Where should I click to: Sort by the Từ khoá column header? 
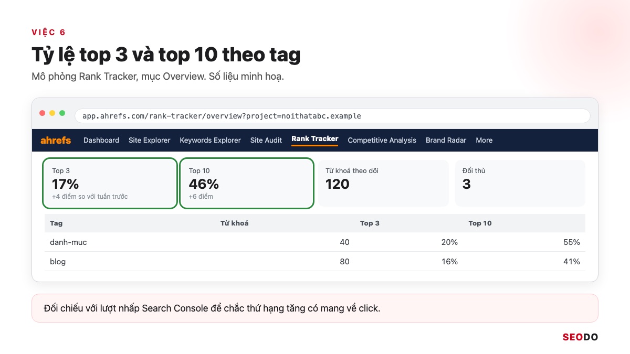tap(234, 223)
